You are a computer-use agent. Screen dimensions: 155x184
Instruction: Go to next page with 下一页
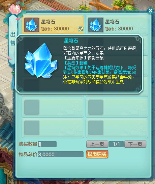point(135,144)
